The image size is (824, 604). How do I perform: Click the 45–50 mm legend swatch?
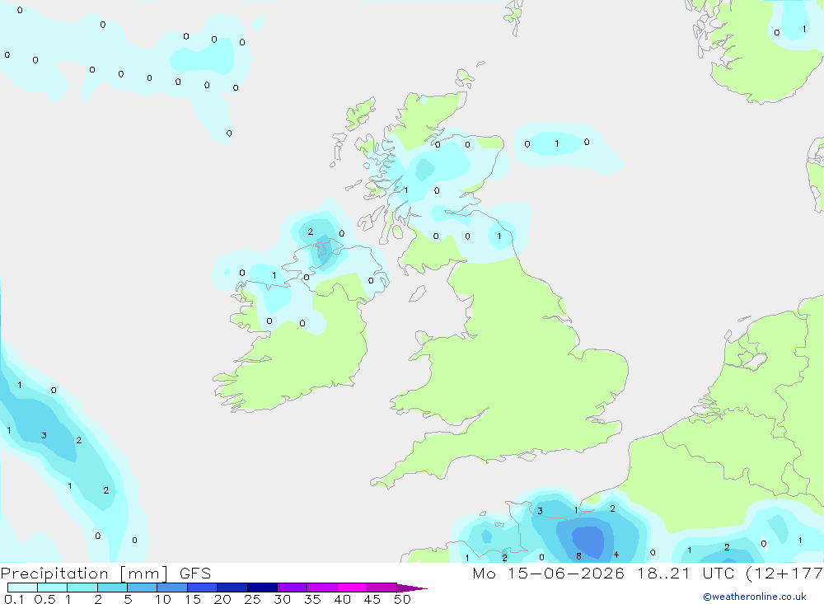pos(382,588)
